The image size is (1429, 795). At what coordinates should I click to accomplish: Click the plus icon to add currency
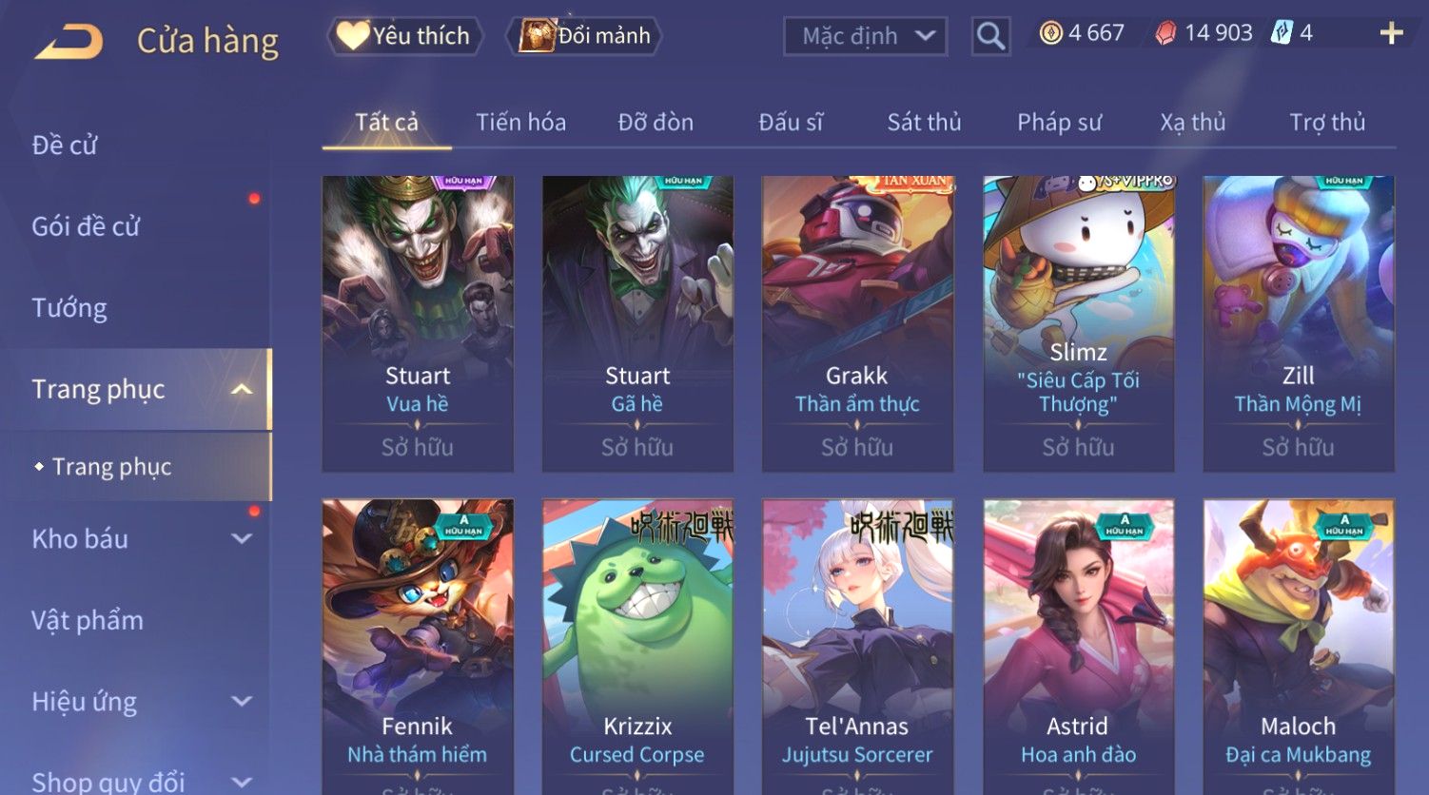pos(1391,33)
